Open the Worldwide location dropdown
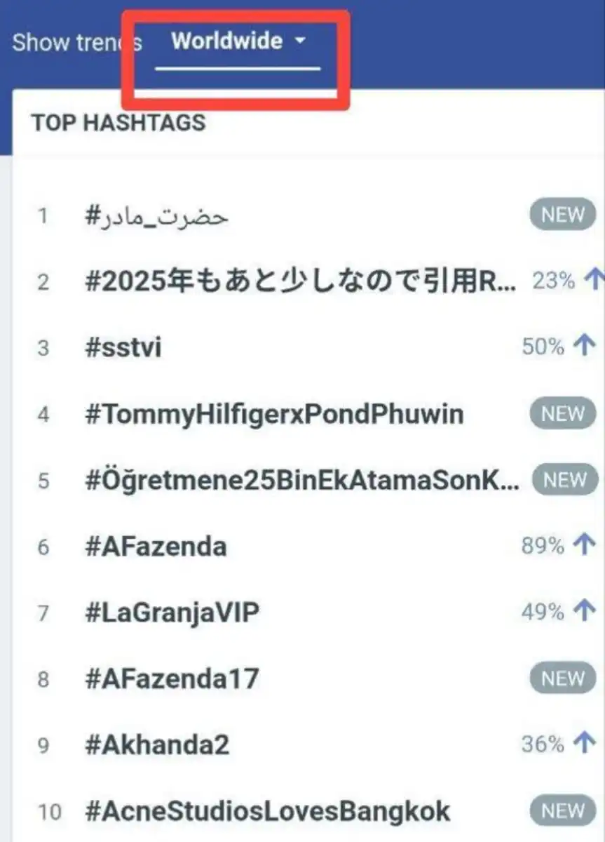The height and width of the screenshot is (842, 605). [x=238, y=41]
